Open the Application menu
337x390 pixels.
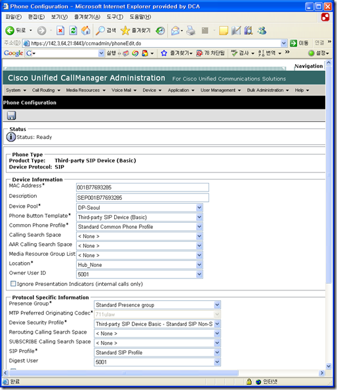(181, 90)
